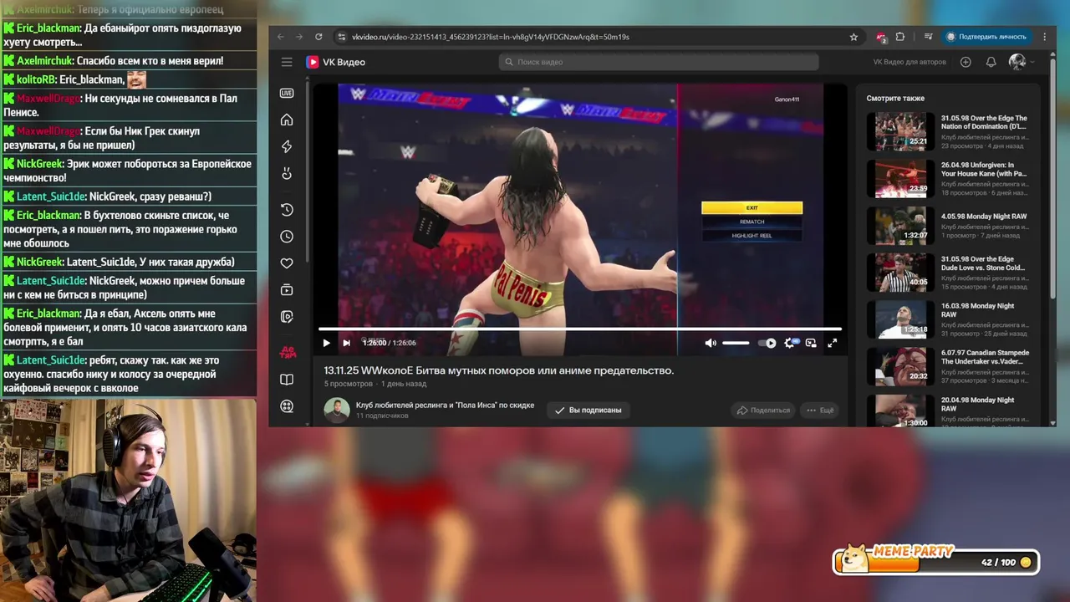Open Watch Later clock icon in sidebar
This screenshot has height=602, width=1070.
tap(287, 237)
